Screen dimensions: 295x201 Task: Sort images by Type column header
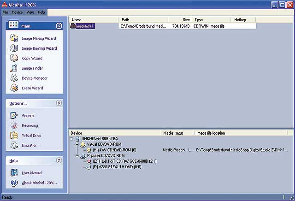211,20
